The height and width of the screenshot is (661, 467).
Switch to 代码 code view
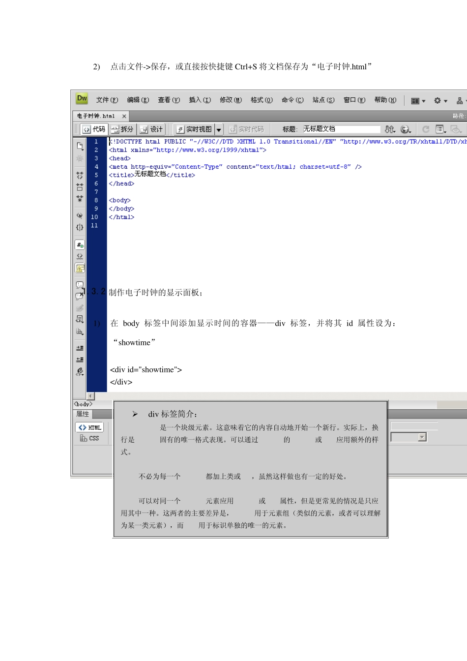click(x=94, y=129)
